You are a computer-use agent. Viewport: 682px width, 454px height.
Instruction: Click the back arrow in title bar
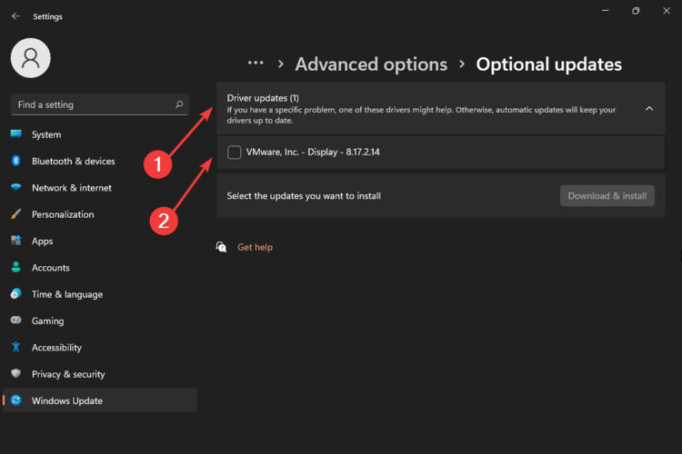tap(15, 16)
